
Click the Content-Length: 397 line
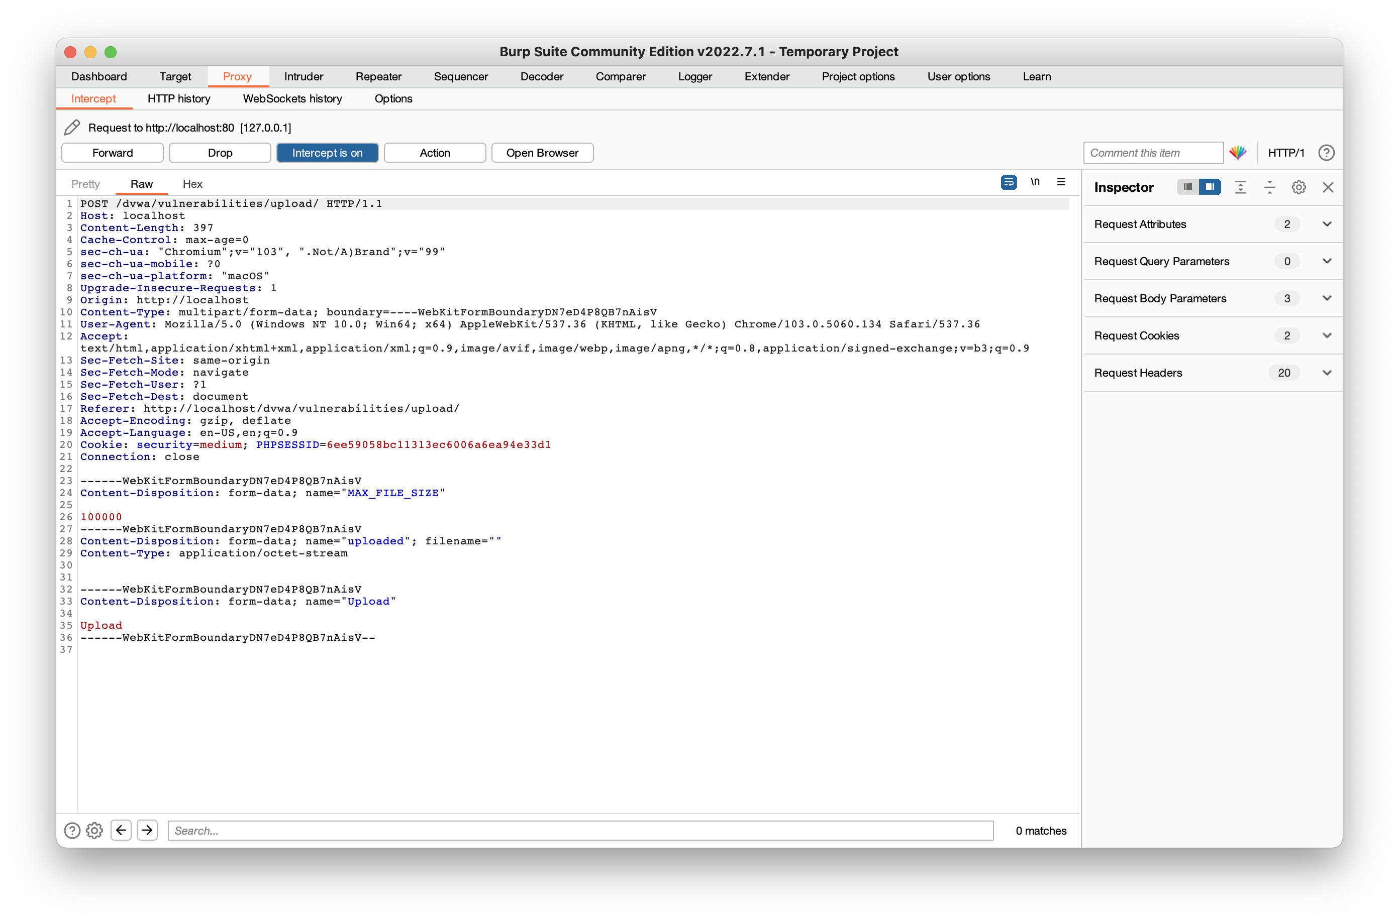147,227
